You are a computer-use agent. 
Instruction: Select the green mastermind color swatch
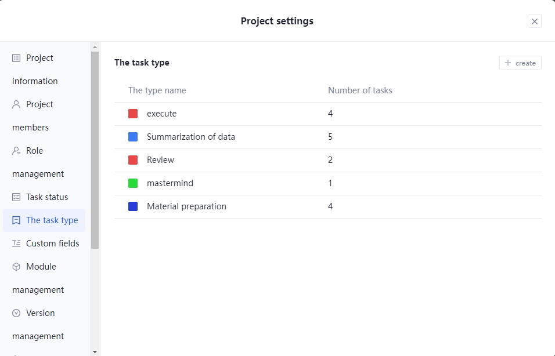pos(133,183)
